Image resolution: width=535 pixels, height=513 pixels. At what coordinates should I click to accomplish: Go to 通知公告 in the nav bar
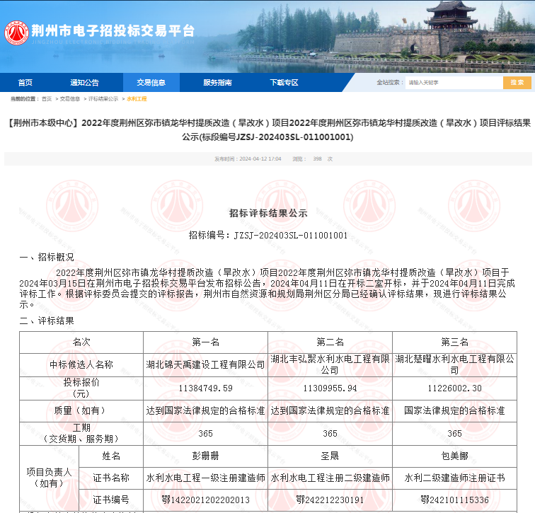(84, 83)
